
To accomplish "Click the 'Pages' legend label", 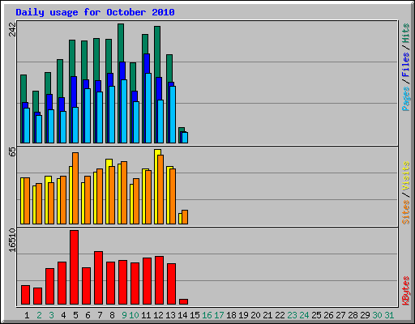I will [405, 99].
